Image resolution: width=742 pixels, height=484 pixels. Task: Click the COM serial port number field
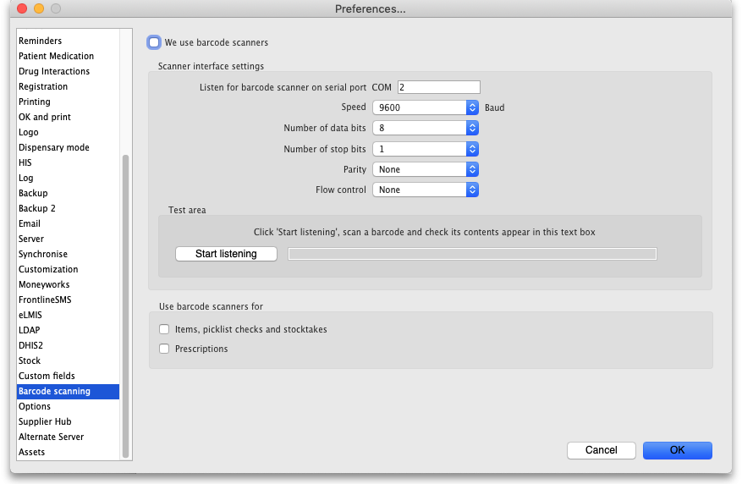point(438,87)
